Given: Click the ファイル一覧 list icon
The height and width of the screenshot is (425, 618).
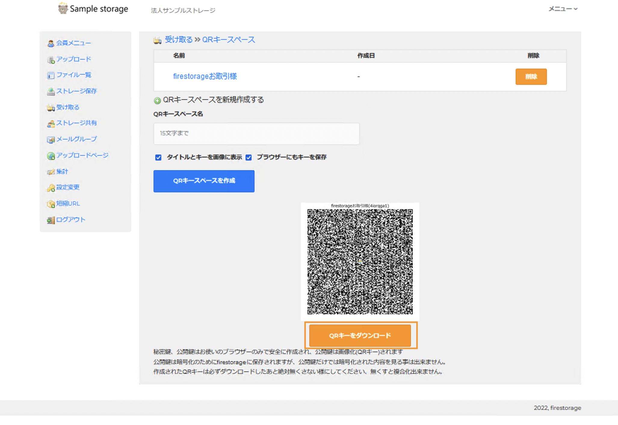Looking at the screenshot, I should point(51,75).
